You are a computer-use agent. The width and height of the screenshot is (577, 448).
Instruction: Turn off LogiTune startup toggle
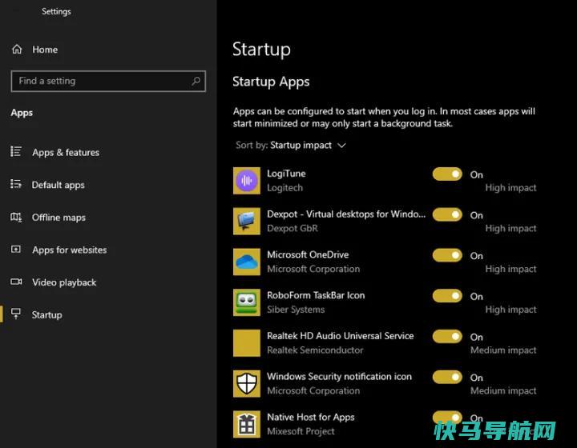coord(447,174)
